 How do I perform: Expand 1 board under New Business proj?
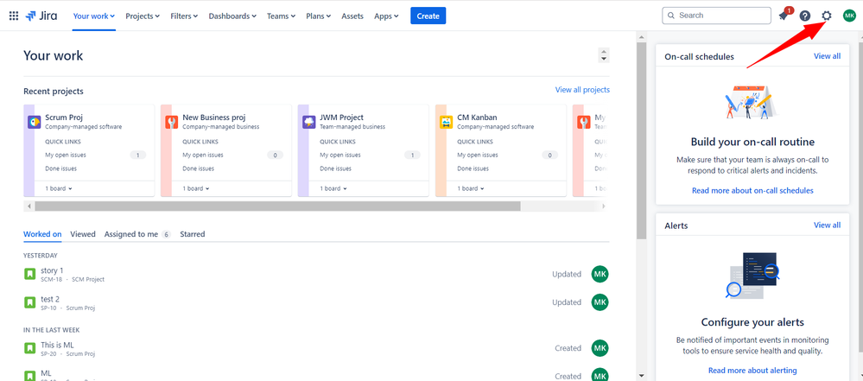pyautogui.click(x=196, y=188)
